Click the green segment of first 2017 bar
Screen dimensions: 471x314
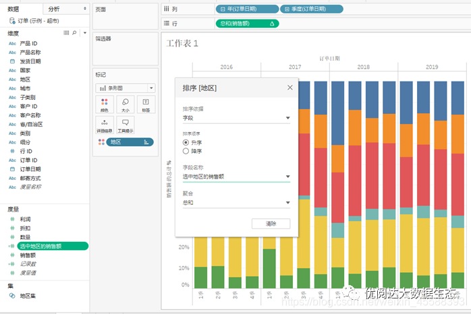point(269,268)
